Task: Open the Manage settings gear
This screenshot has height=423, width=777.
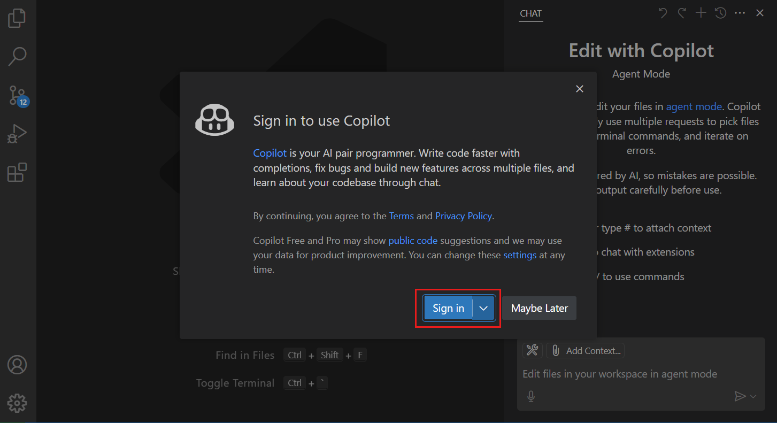Action: (17, 403)
